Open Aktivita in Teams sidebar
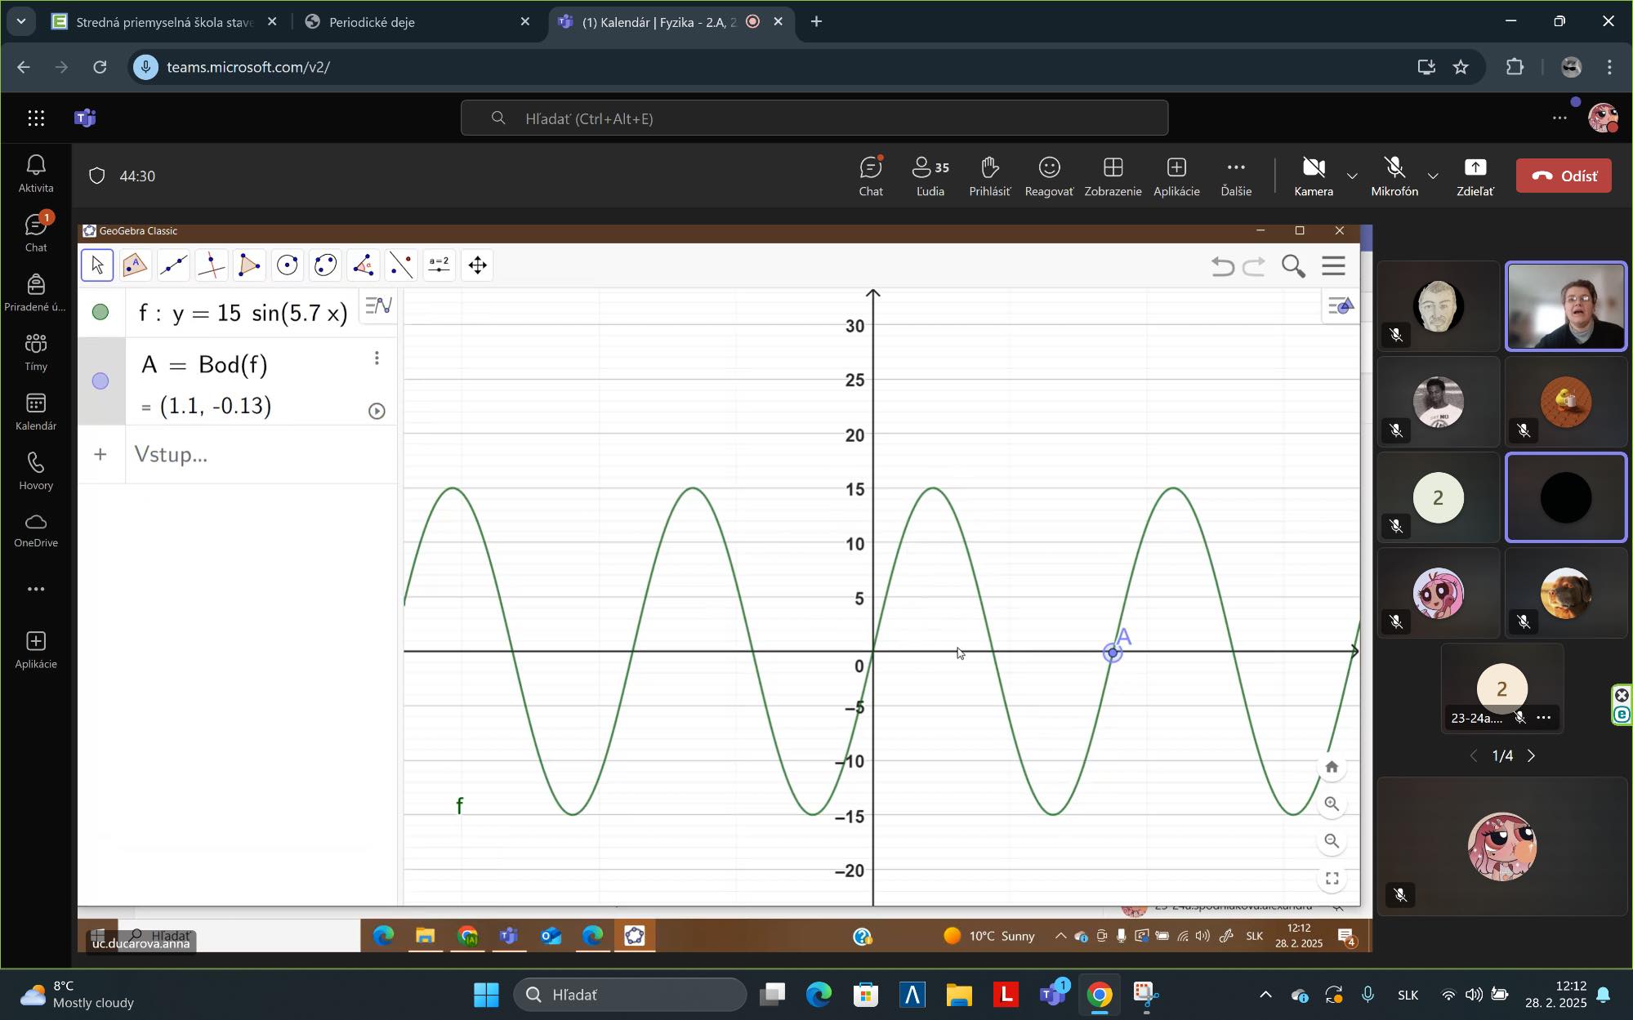Screen dimensions: 1633x1020 (36, 174)
